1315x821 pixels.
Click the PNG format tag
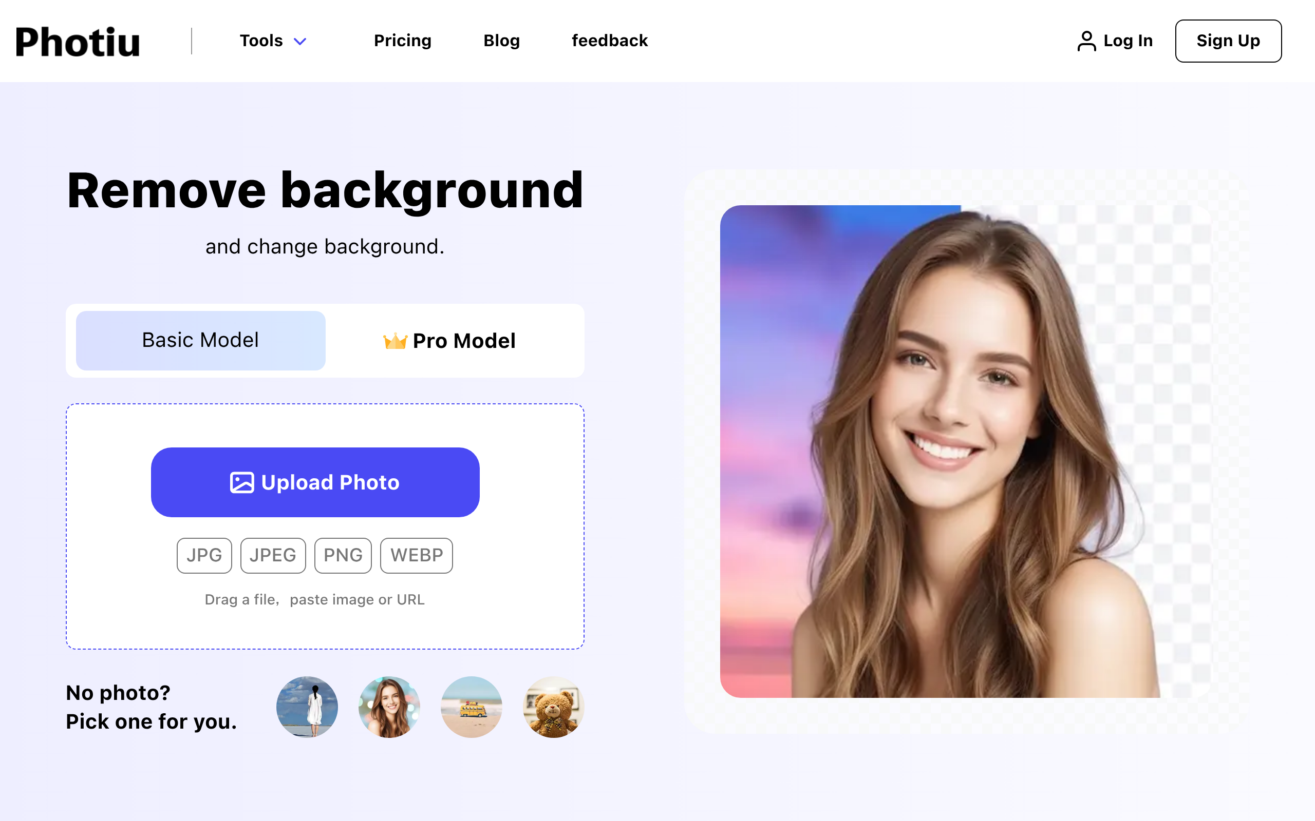pos(343,556)
